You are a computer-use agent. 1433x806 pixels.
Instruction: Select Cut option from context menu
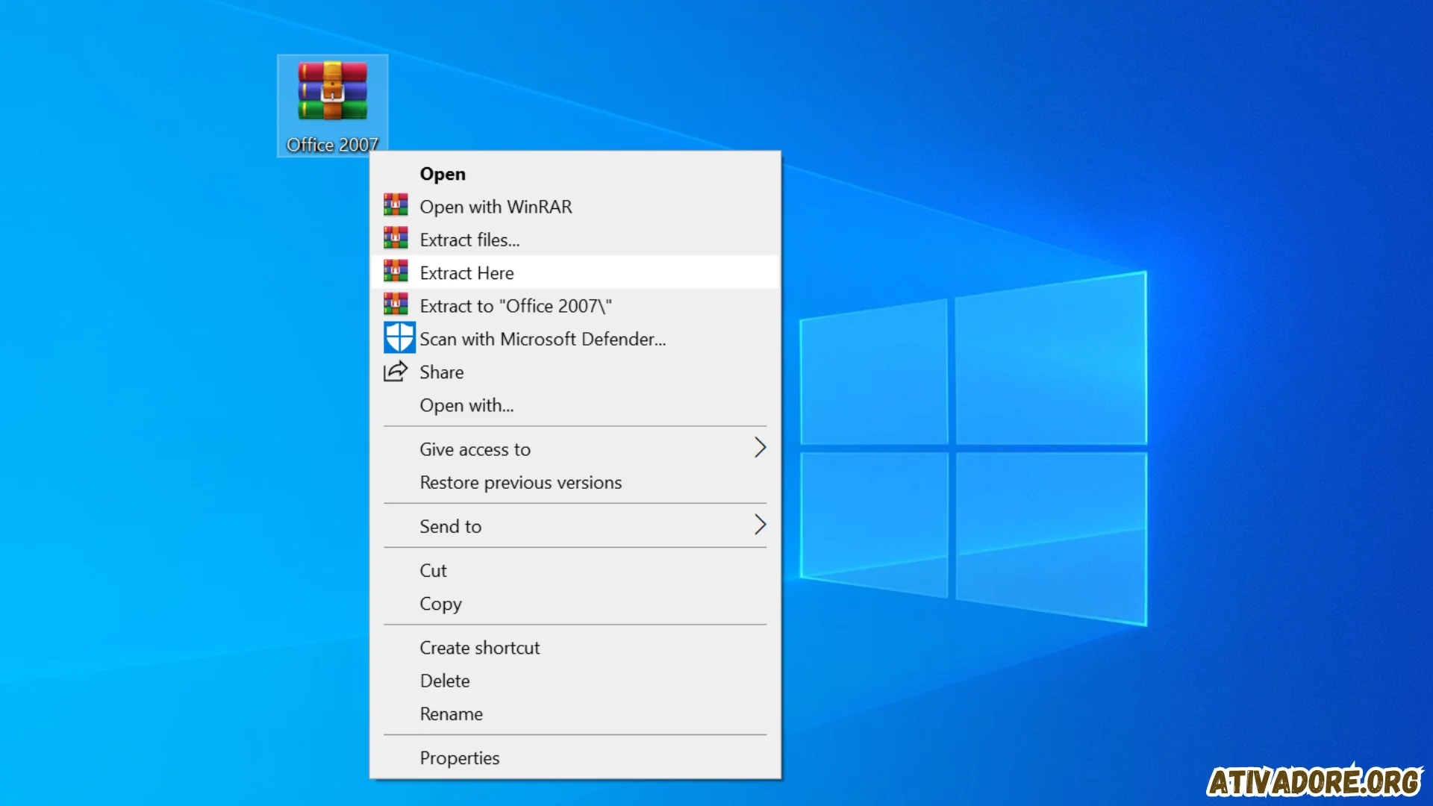coord(434,570)
